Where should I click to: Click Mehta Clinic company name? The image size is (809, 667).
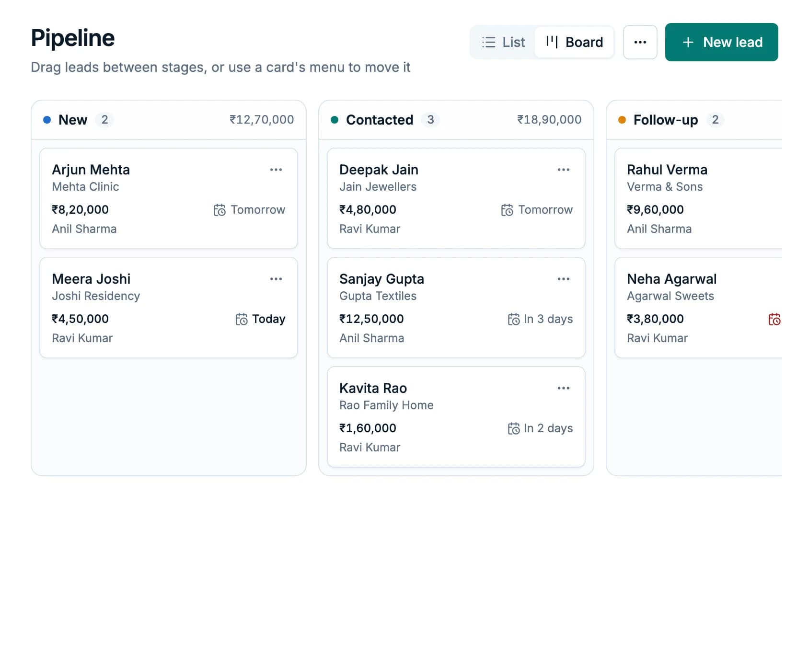click(85, 187)
